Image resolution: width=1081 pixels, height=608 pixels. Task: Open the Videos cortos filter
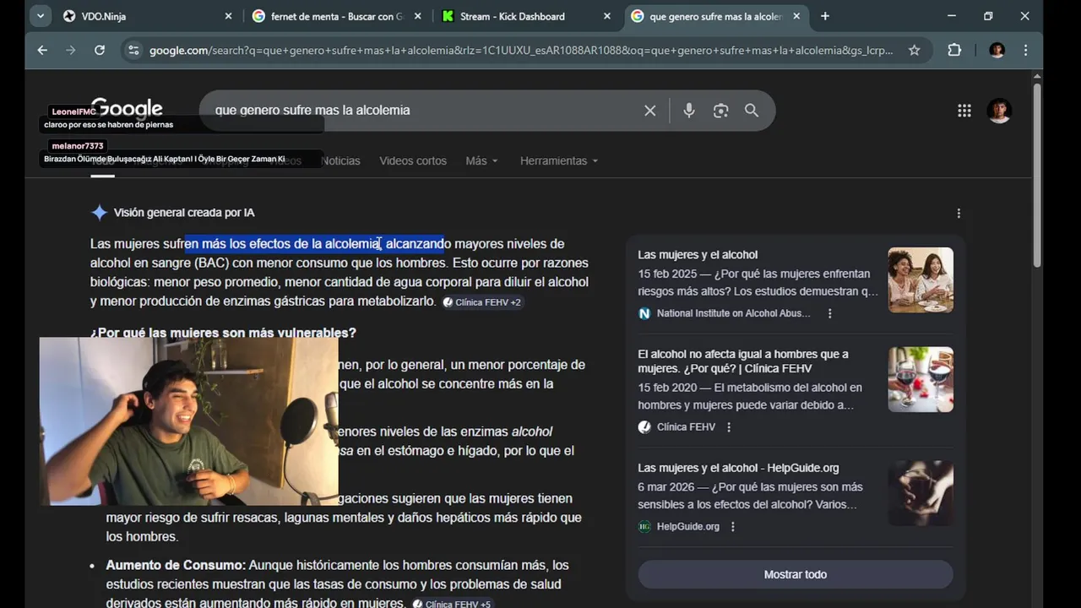point(413,160)
